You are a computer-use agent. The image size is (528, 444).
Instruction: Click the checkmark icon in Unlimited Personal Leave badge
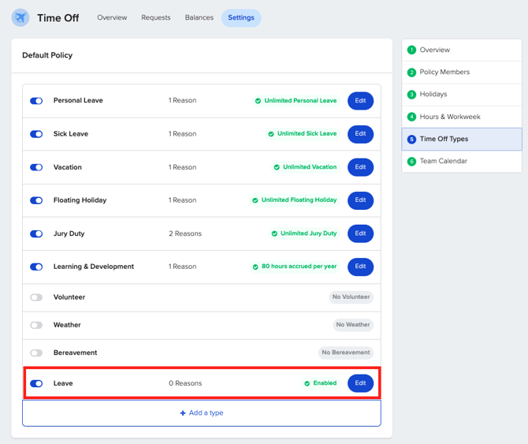pos(258,101)
